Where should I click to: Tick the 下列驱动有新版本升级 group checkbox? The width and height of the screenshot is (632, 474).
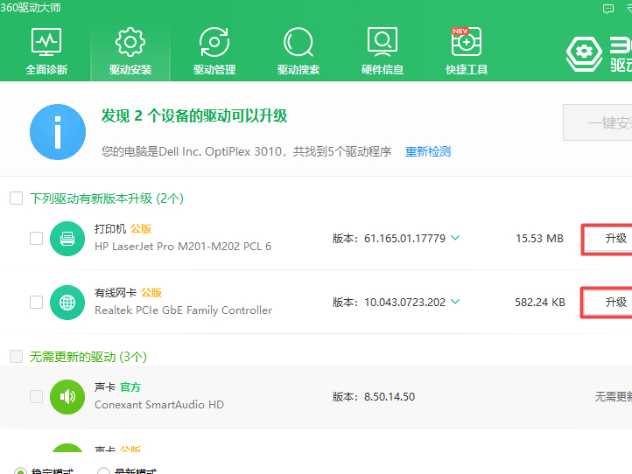pyautogui.click(x=16, y=199)
